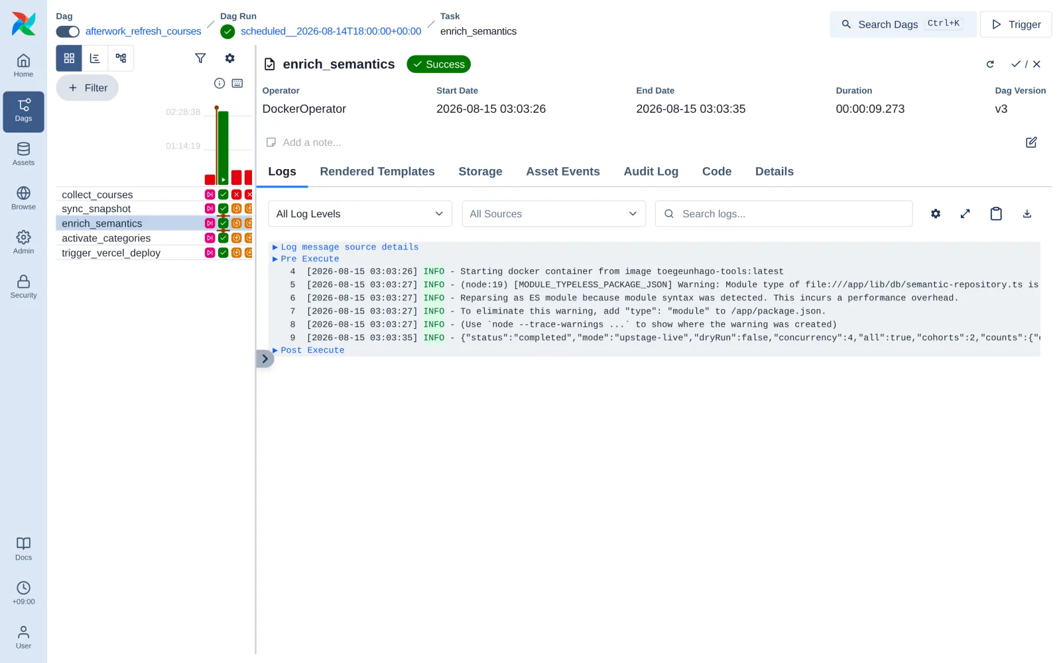Copy logs to clipboard
Image resolution: width=1061 pixels, height=663 pixels.
tap(996, 213)
